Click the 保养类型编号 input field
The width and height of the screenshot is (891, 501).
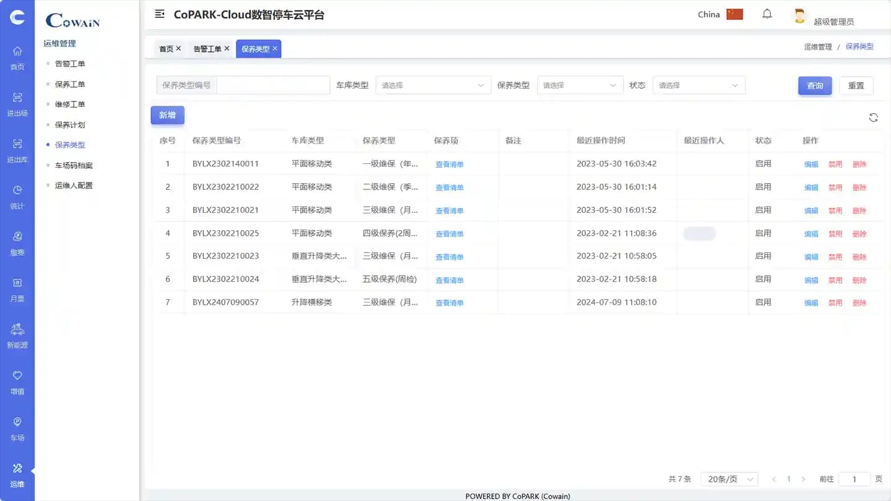click(273, 85)
